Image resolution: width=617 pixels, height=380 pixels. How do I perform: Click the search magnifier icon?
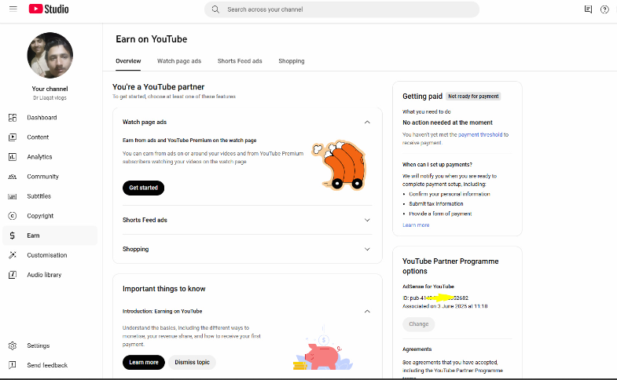215,9
